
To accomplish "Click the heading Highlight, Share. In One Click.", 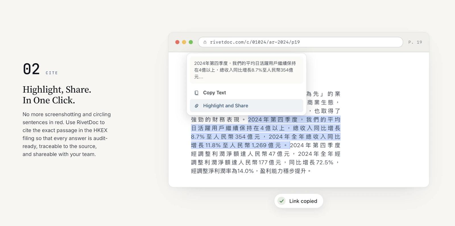I will click(x=57, y=95).
